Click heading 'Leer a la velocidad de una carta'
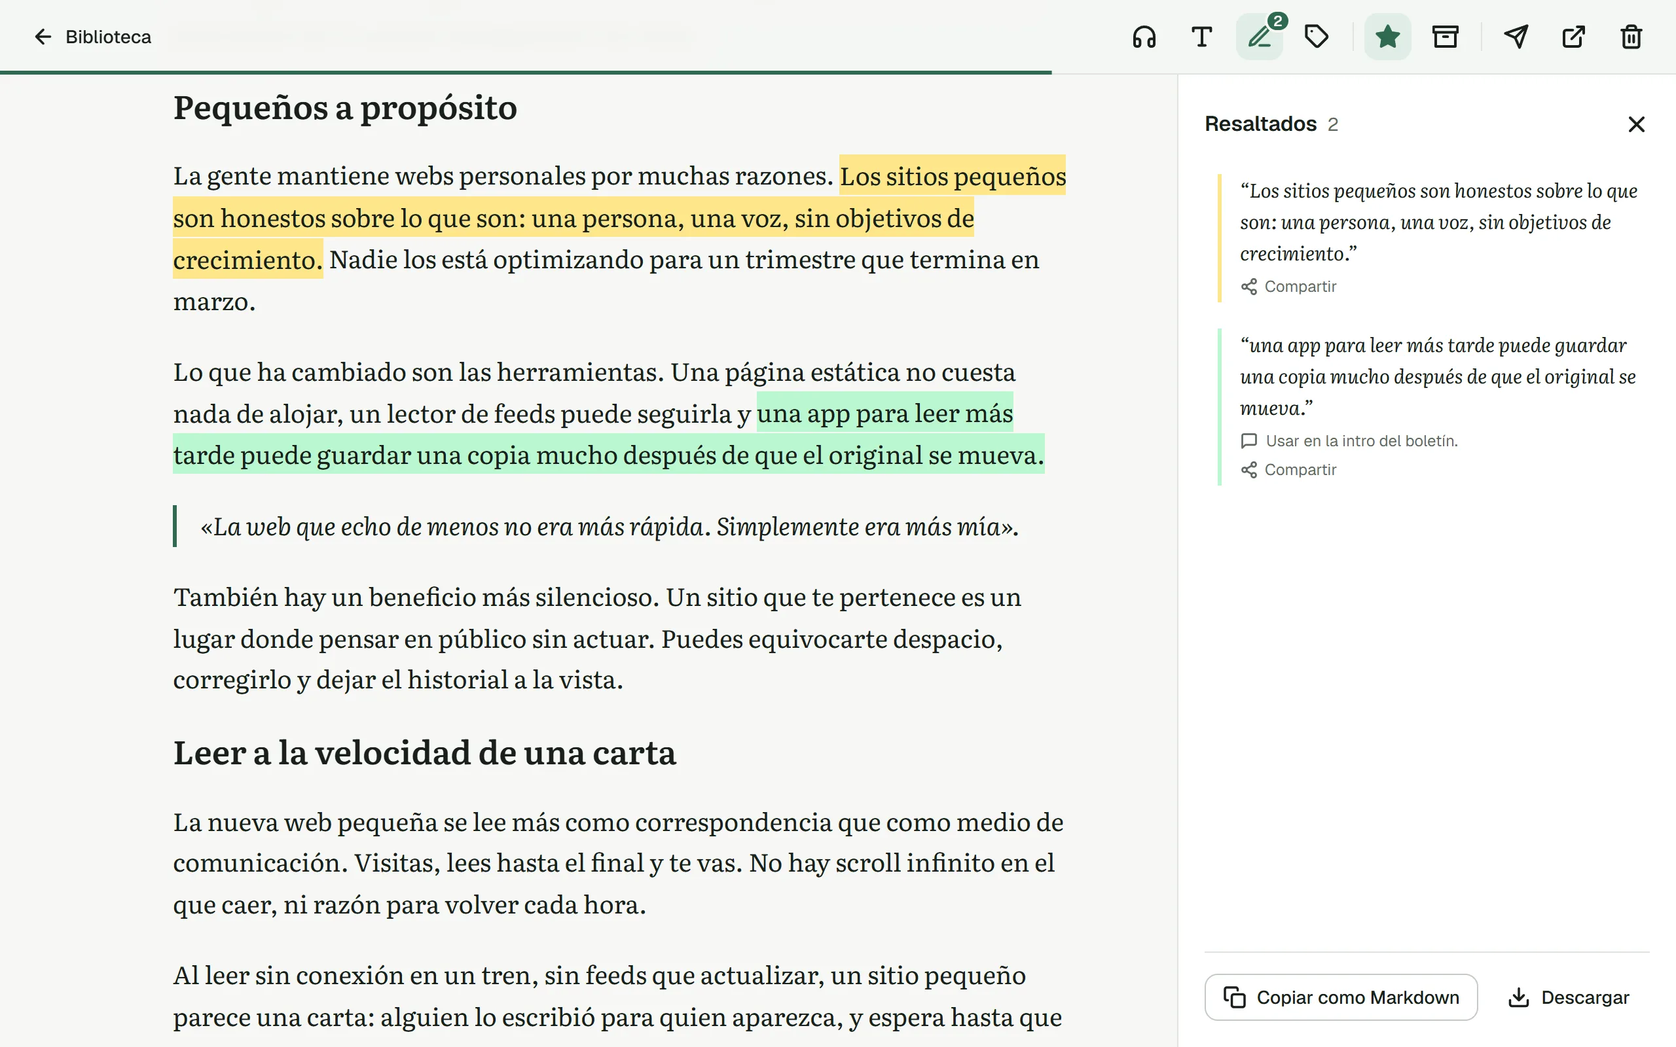 coord(424,753)
